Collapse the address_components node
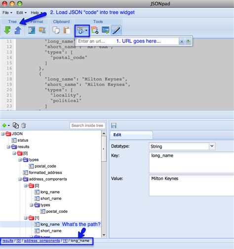Image resolution: width=234 pixels, height=249 pixels. pos(20,179)
